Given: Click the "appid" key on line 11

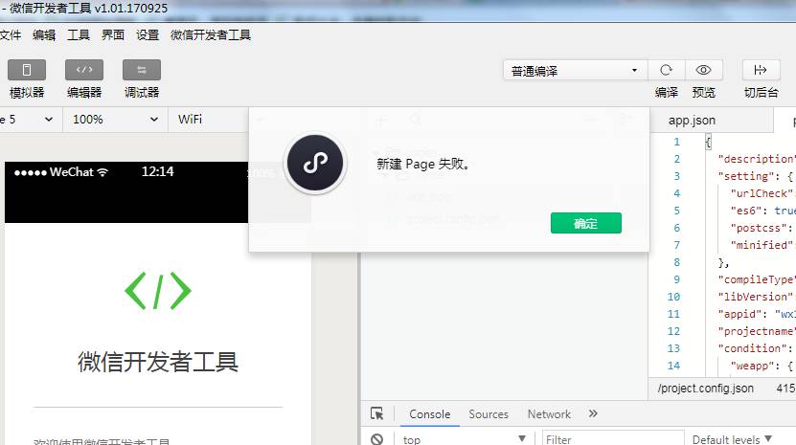Looking at the screenshot, I should [739, 314].
